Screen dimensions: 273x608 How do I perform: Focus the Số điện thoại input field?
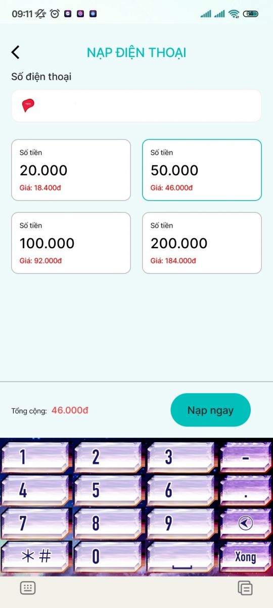point(136,105)
